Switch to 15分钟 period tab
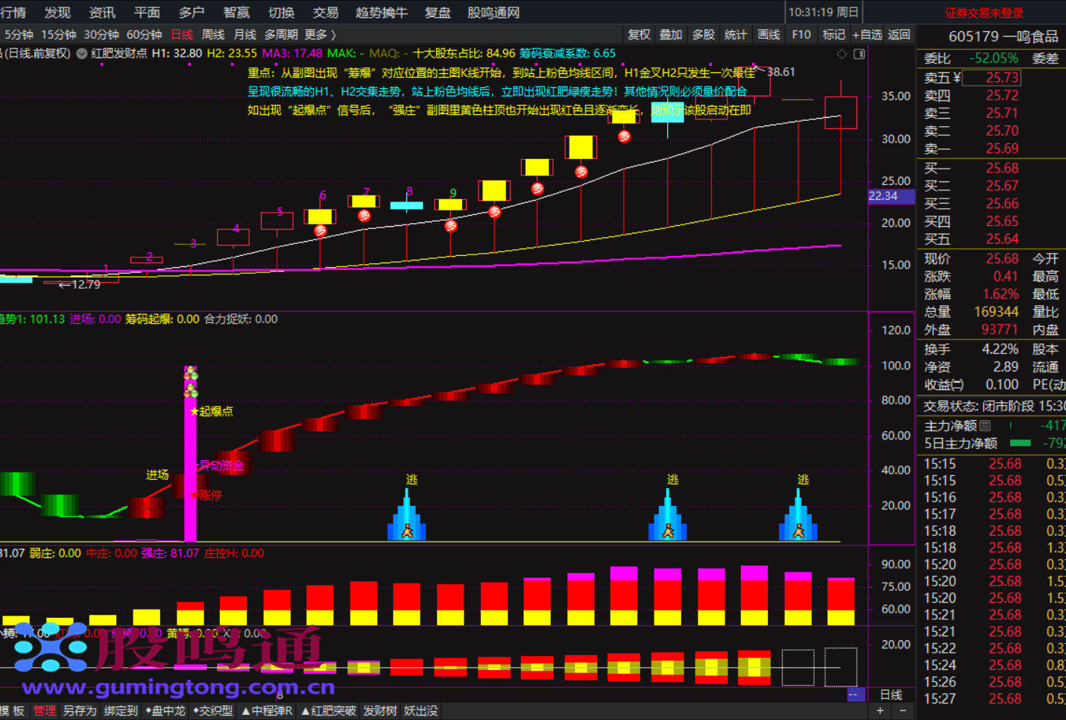This screenshot has width=1066, height=720. click(58, 34)
